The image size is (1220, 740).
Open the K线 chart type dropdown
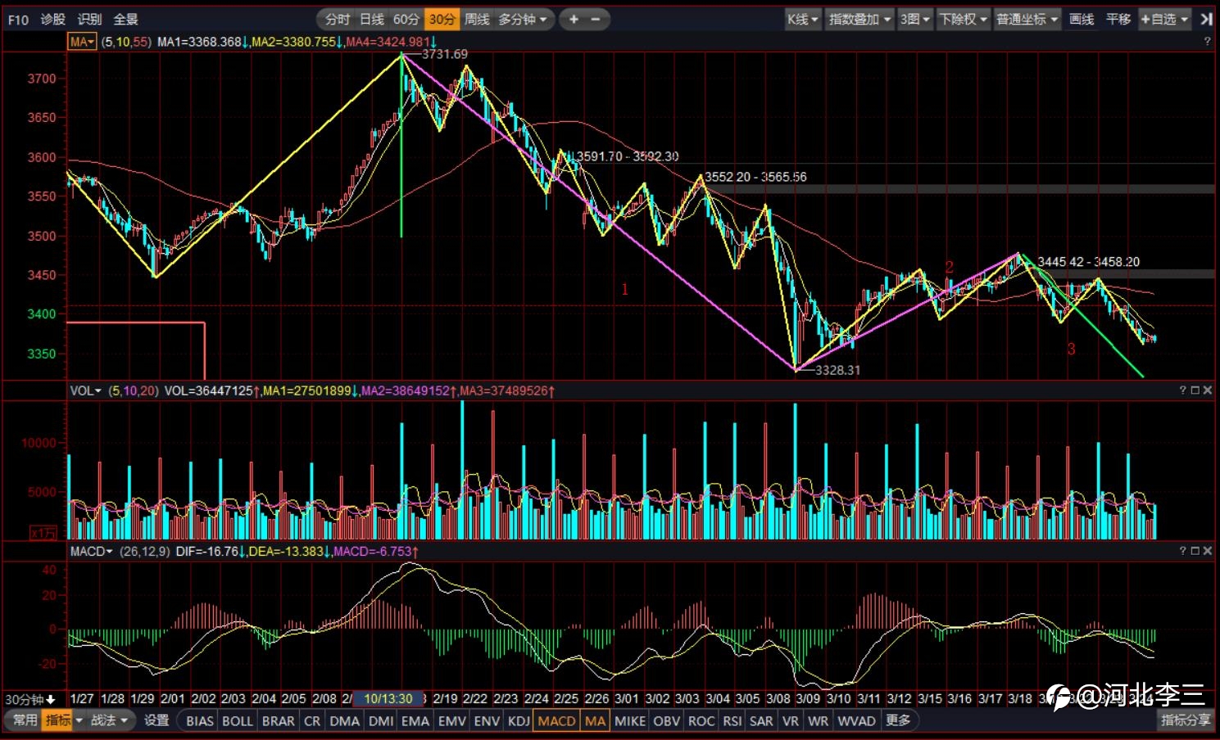802,19
